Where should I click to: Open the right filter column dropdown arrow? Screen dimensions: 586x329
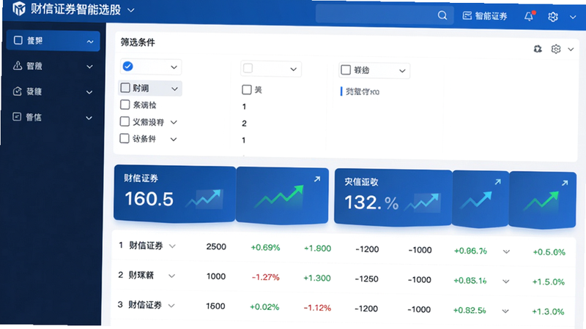pos(402,71)
